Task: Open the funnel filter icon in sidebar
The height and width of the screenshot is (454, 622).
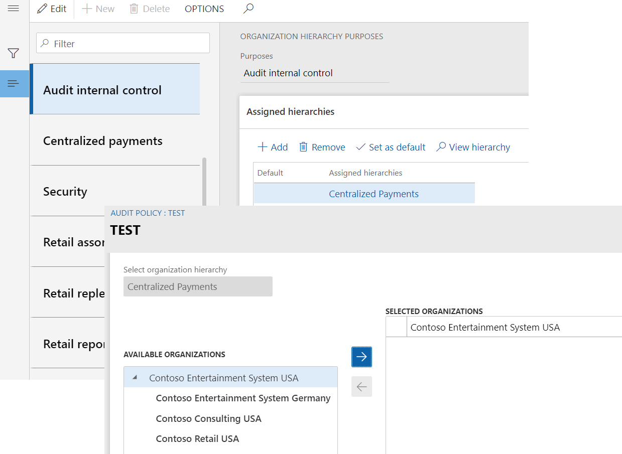Action: [x=14, y=53]
